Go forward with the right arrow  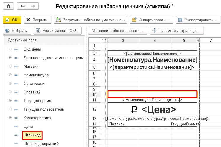[33, 6]
